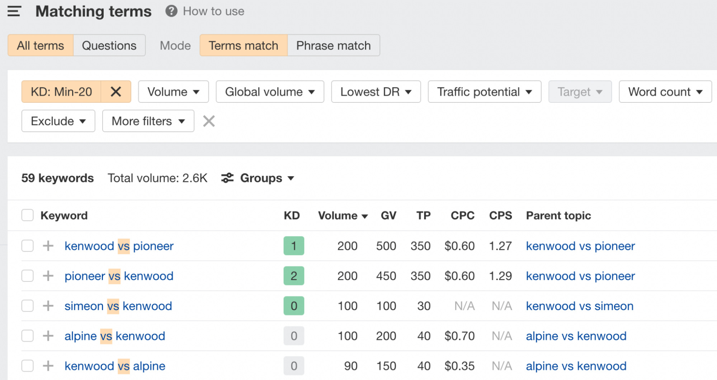
Task: Toggle the Volume column sort arrow
Action: click(364, 216)
